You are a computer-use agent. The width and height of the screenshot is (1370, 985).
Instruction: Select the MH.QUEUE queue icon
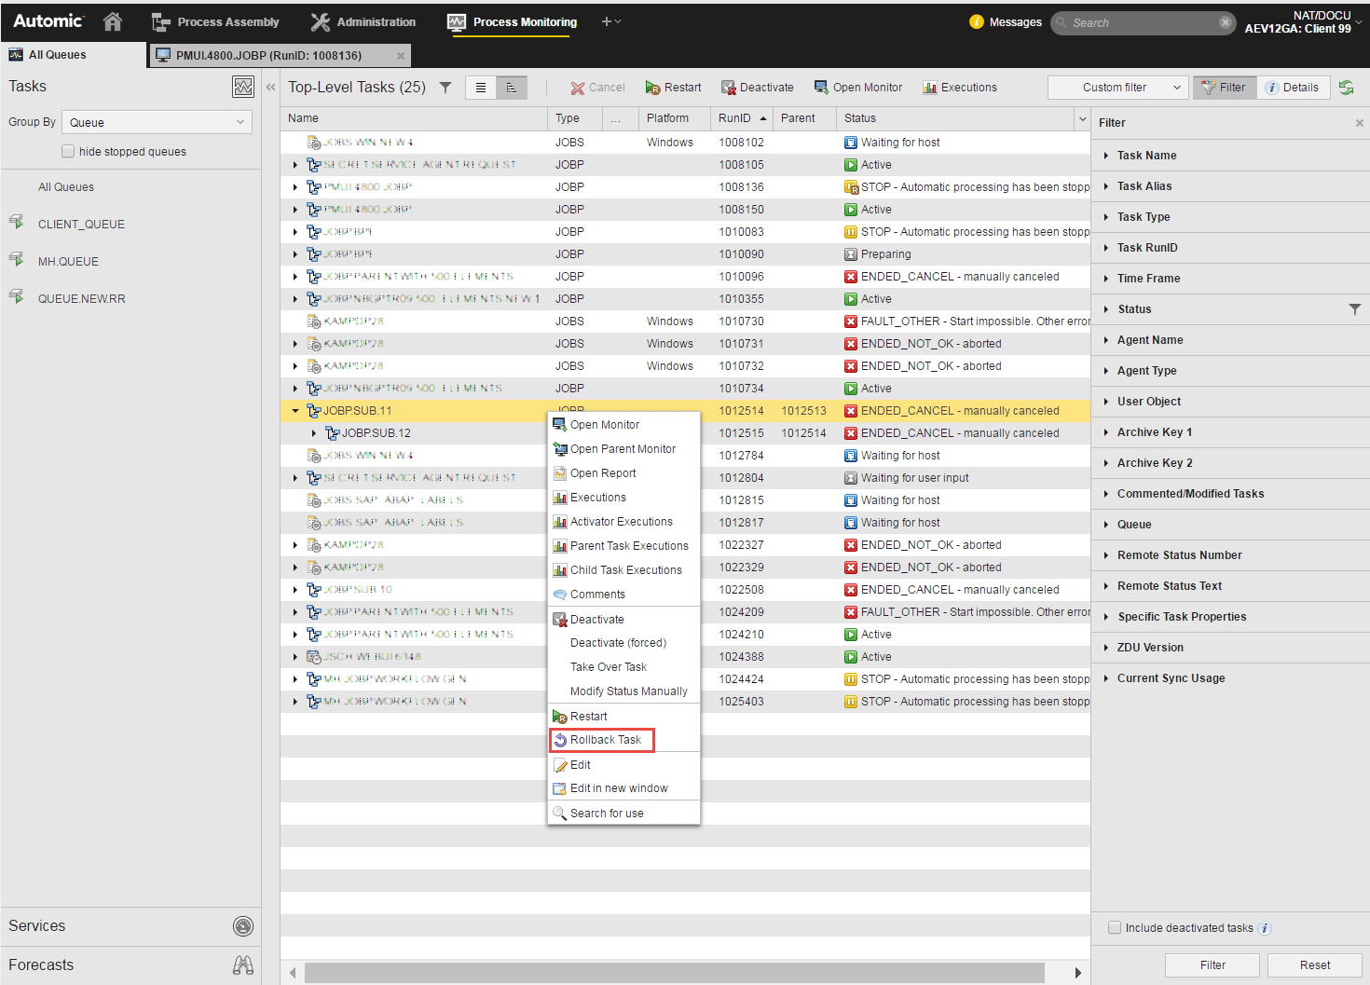(16, 259)
